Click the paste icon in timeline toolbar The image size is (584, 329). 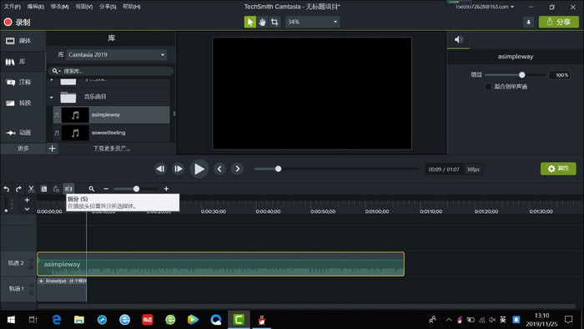coord(56,189)
